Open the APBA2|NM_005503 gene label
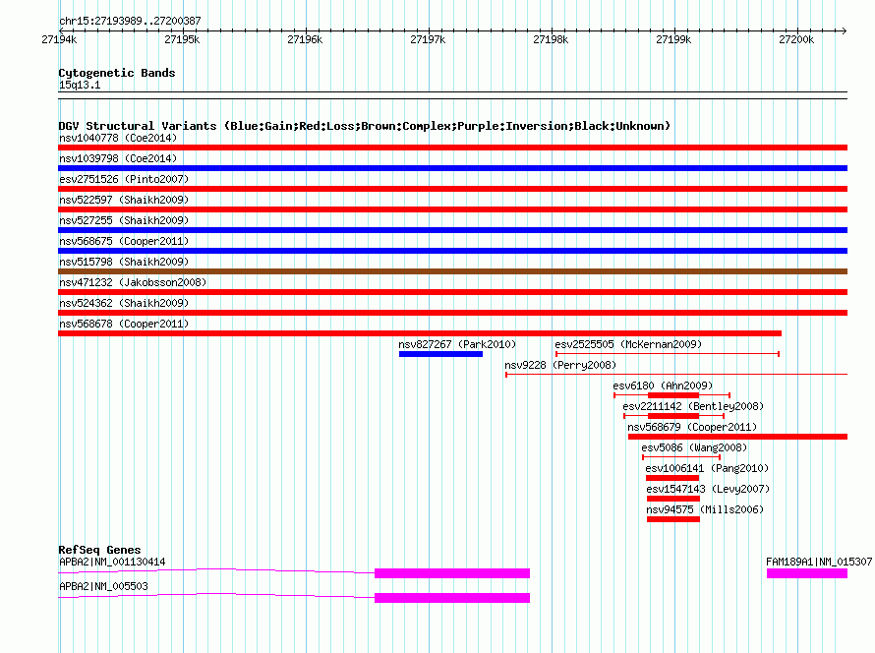 [x=103, y=586]
